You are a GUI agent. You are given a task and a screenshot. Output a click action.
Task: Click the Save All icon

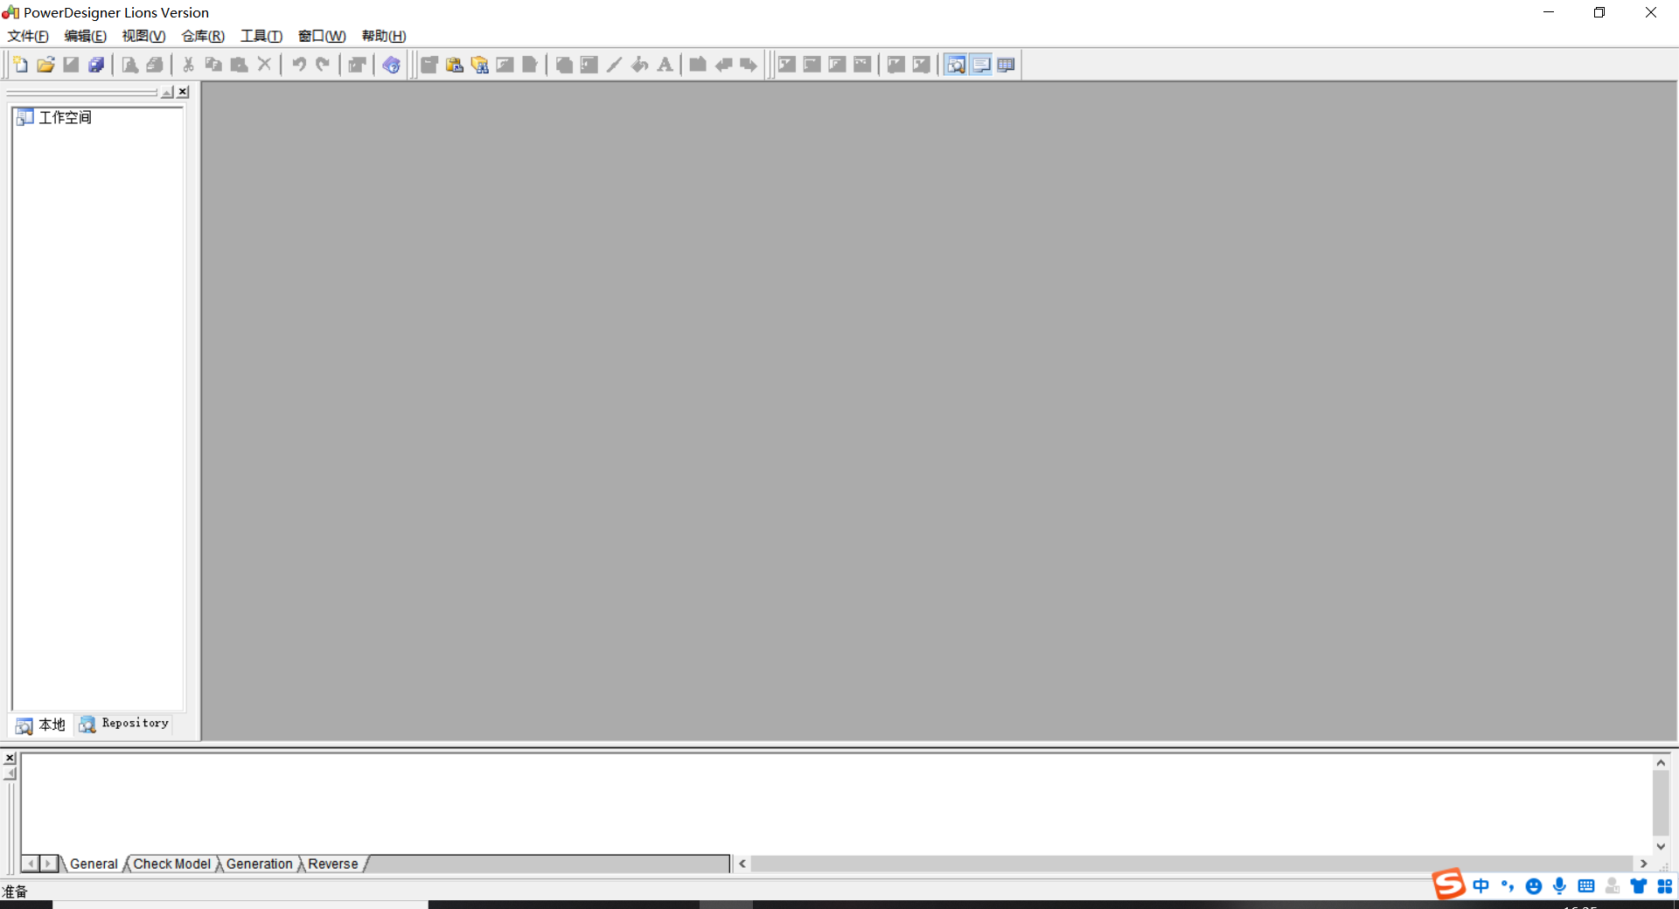96,65
